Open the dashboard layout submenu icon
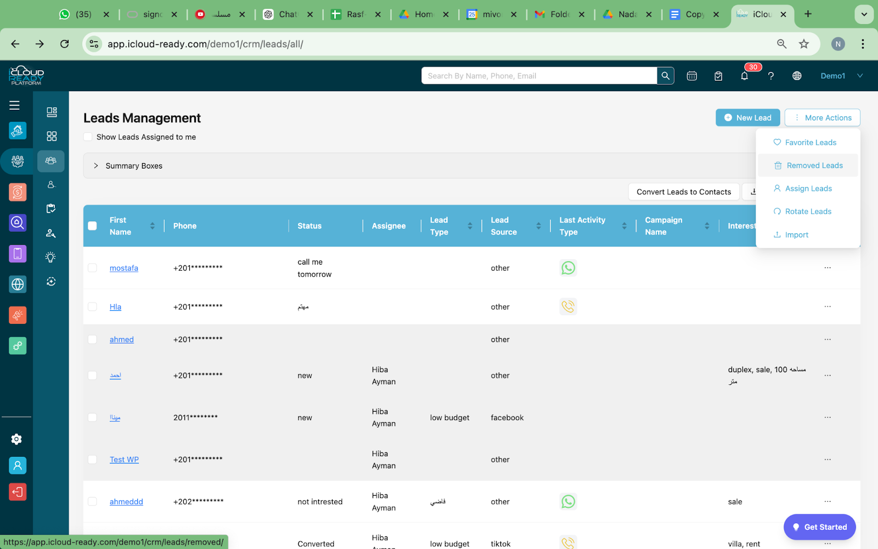 click(x=52, y=112)
